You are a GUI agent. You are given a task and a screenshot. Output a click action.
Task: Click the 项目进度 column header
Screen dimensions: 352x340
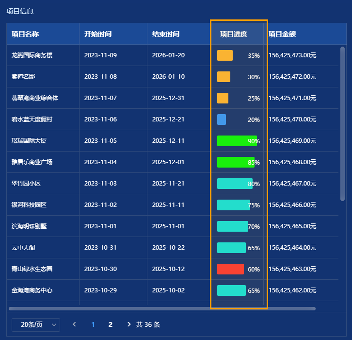234,34
